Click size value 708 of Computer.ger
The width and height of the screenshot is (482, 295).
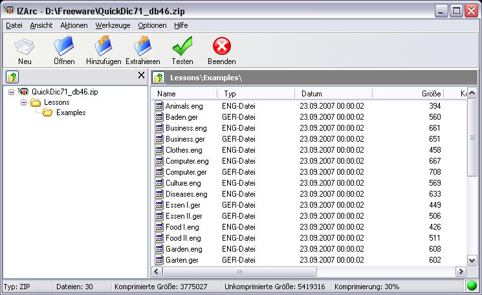[435, 172]
